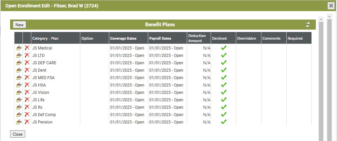Close the Open Enrollment Edit dialog
337x141 pixels.
(x=331, y=6)
